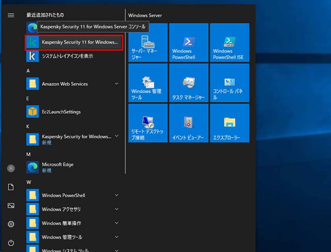This screenshot has width=331, height=252.
Task: Click the Windows システム ツール folder label
Action: [65, 250]
